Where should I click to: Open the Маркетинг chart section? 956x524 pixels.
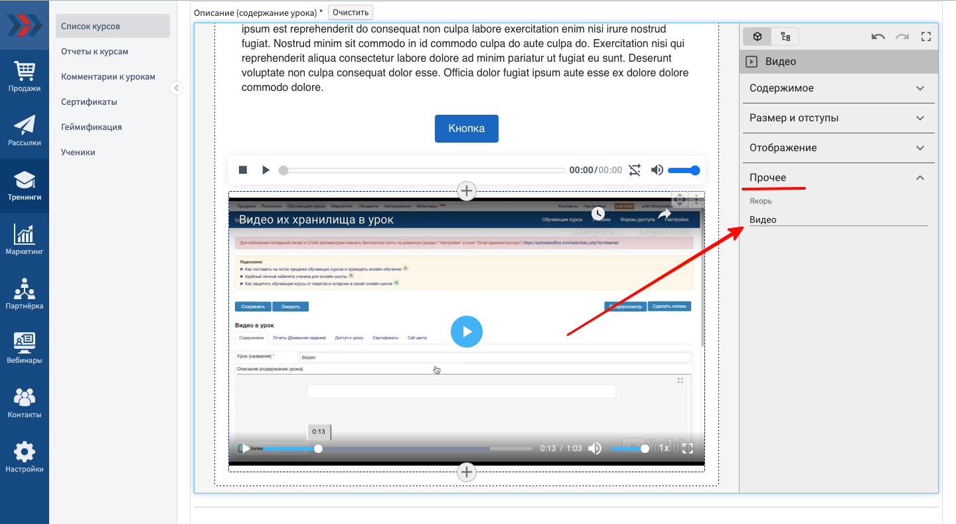(25, 239)
